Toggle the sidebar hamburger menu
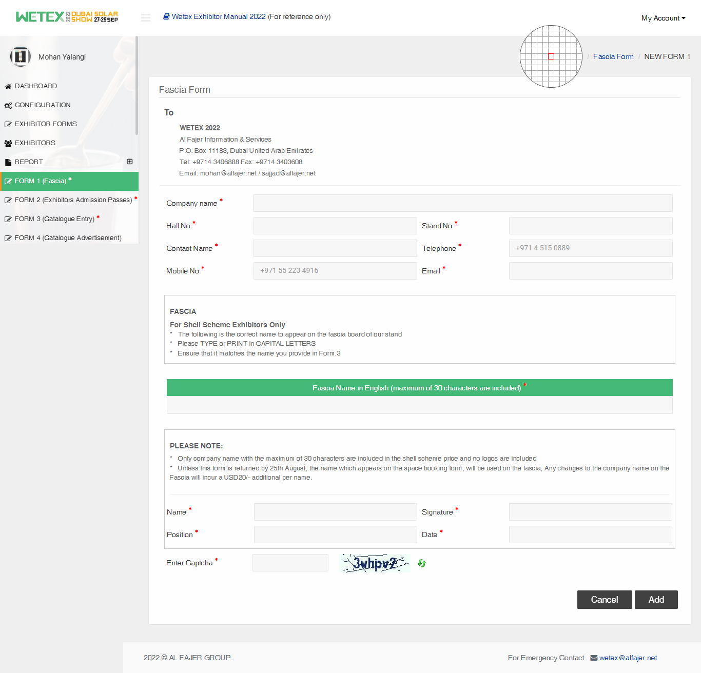This screenshot has height=673, width=701. (x=145, y=17)
